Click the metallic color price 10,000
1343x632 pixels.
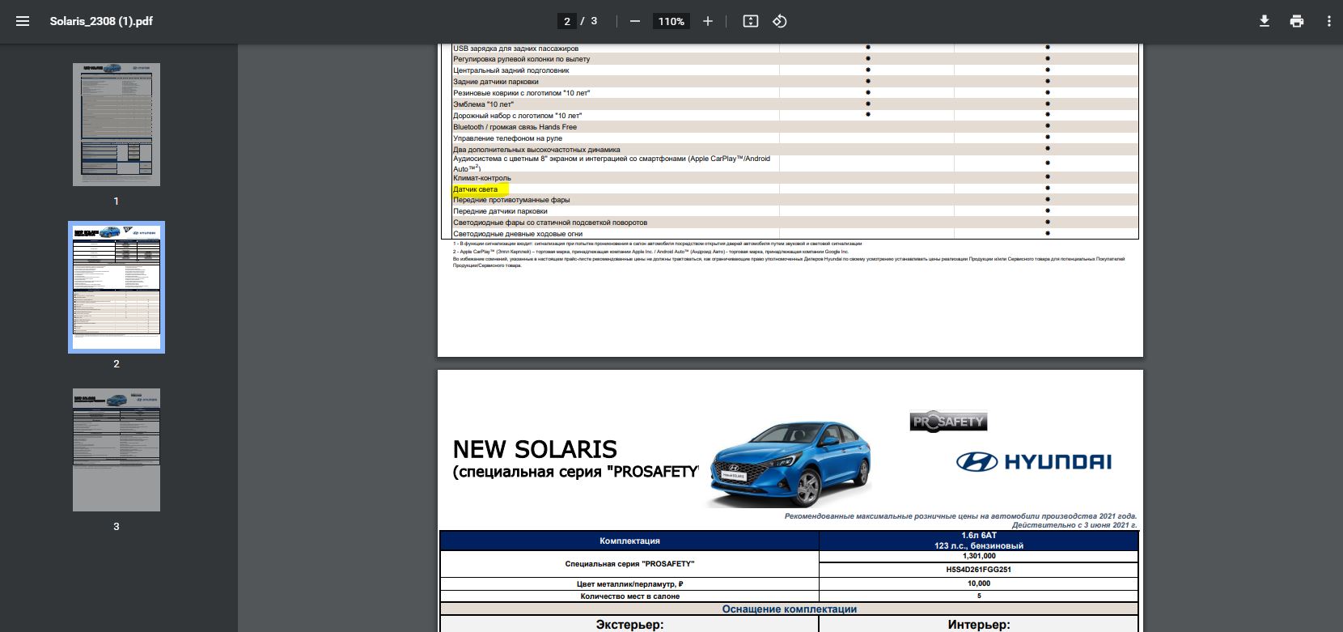(x=979, y=583)
